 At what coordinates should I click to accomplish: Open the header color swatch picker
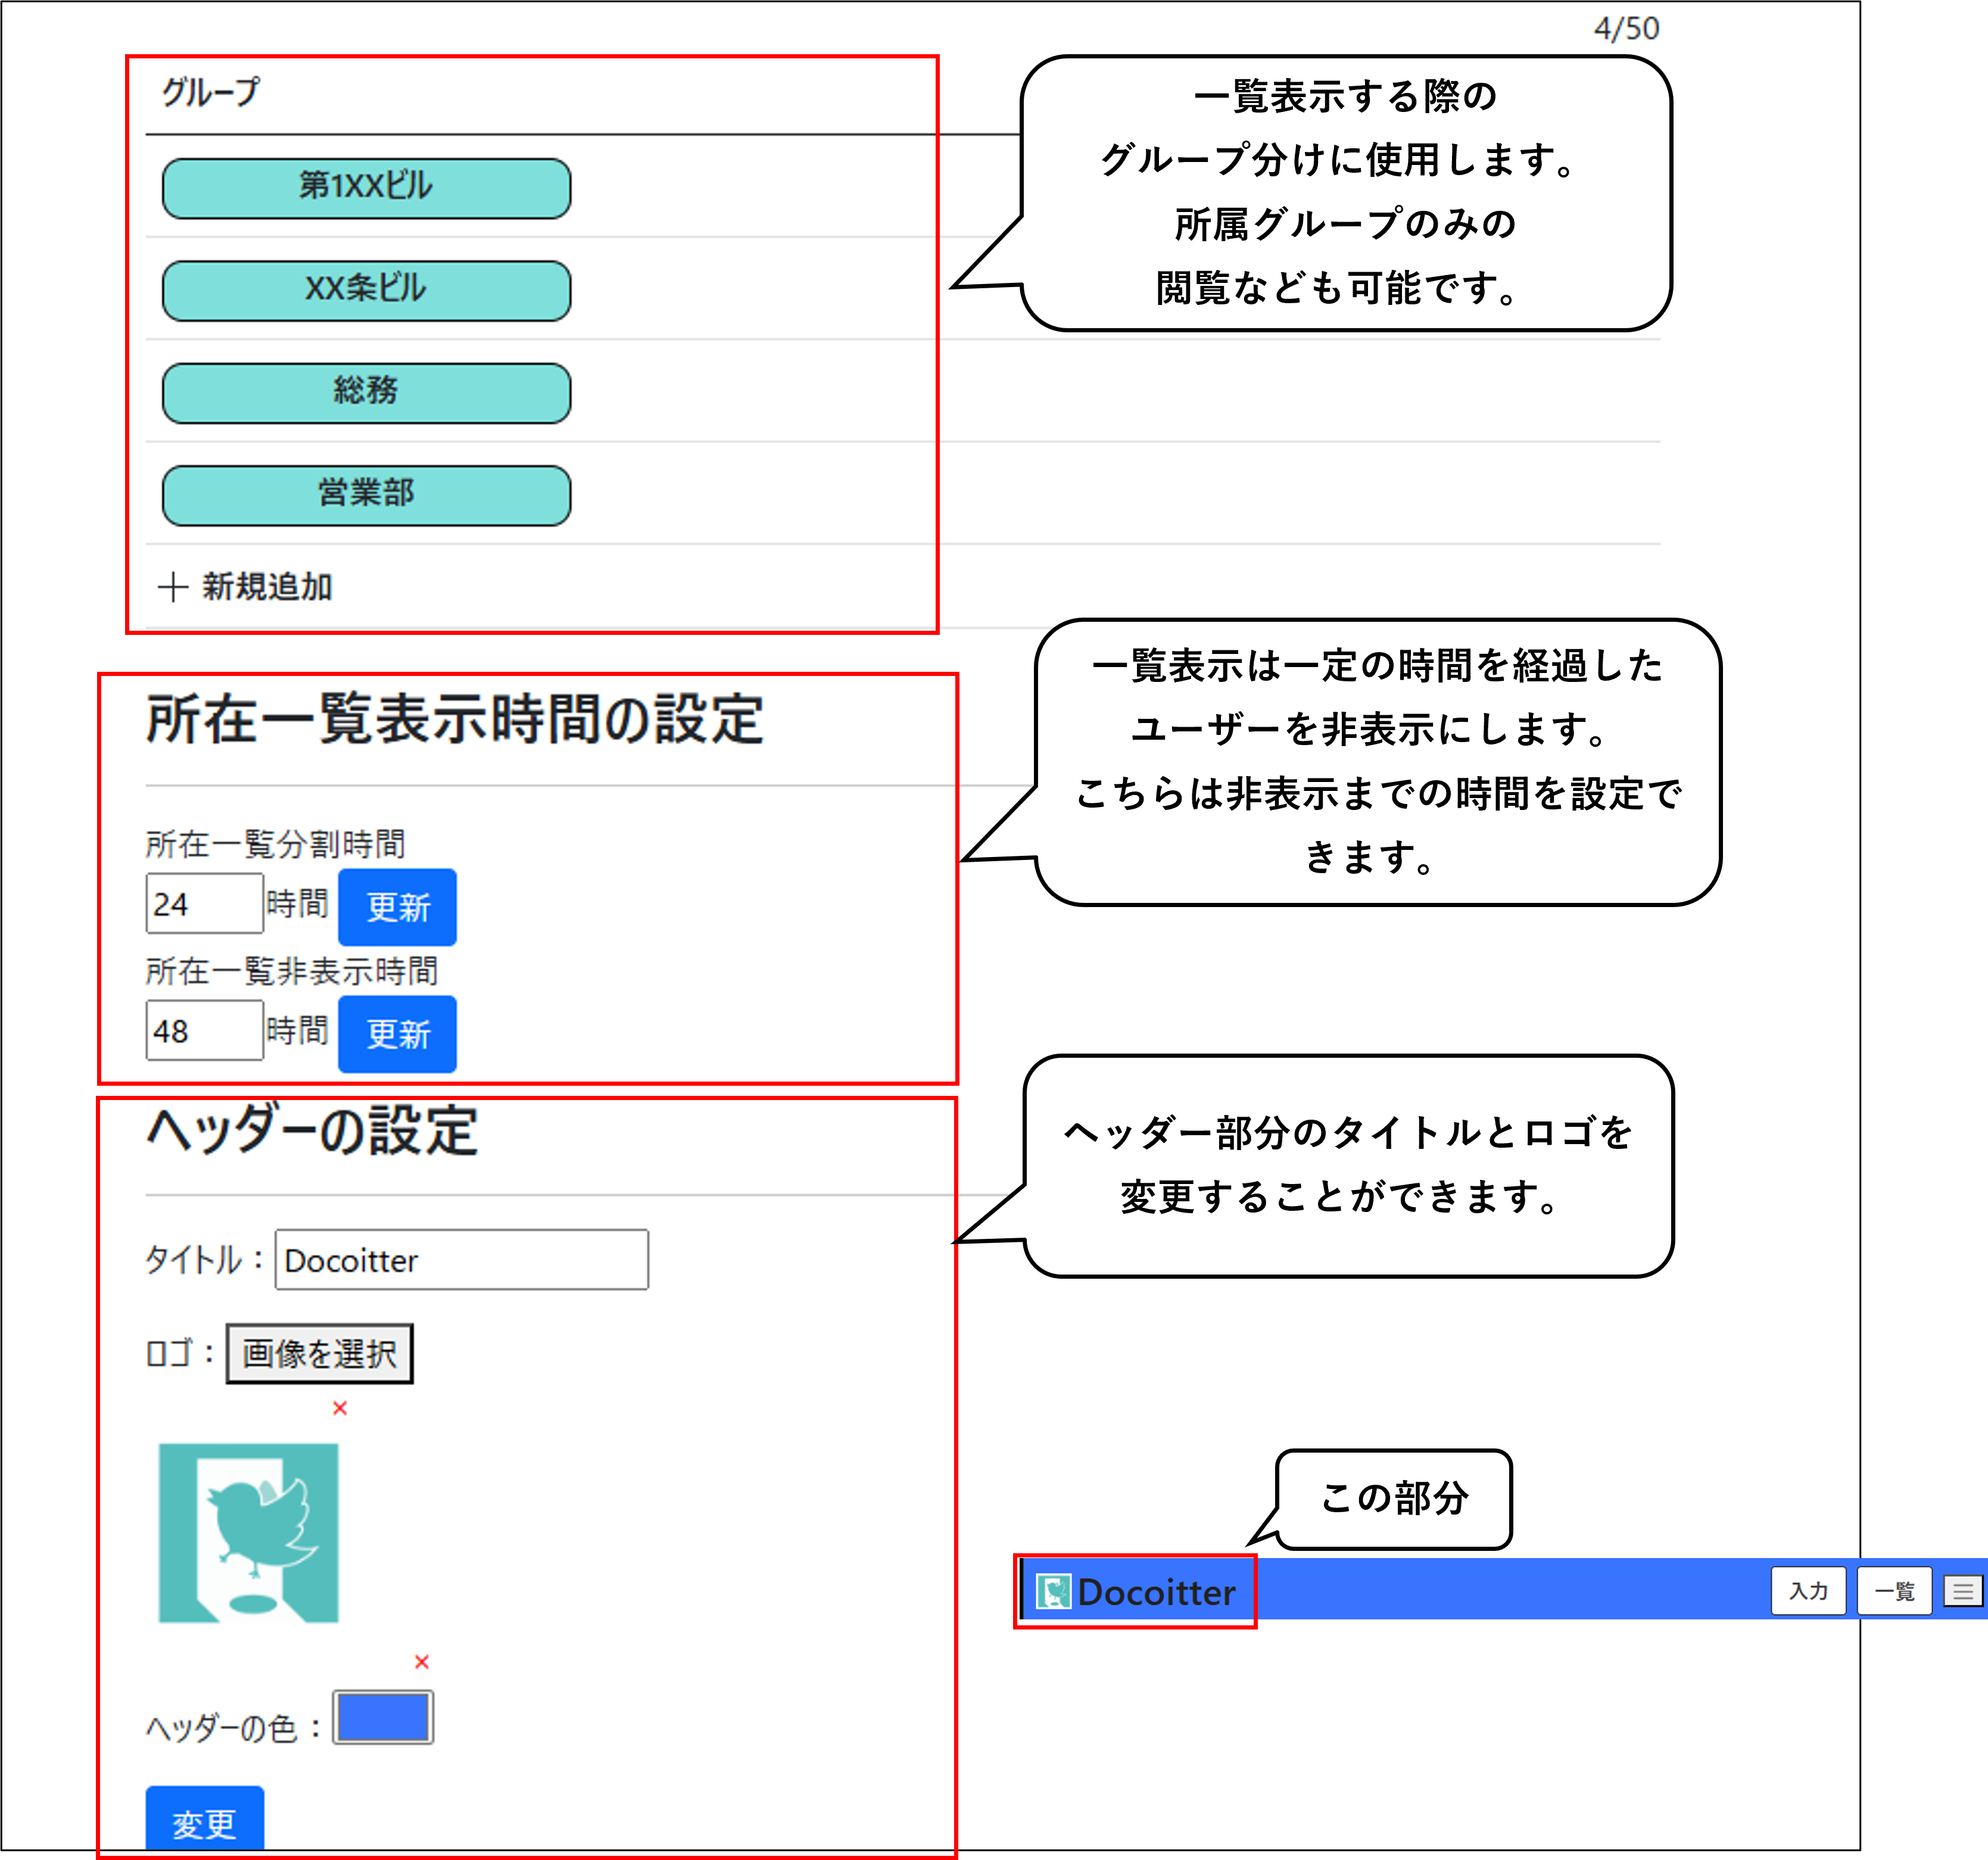383,1718
